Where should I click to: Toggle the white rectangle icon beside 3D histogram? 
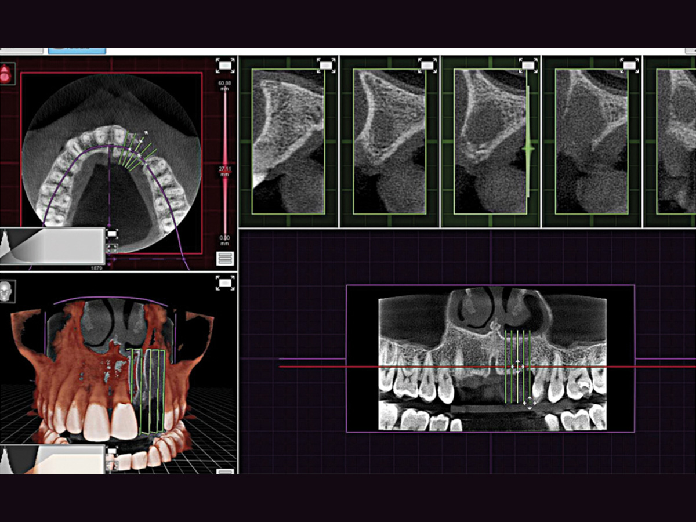pyautogui.click(x=112, y=450)
